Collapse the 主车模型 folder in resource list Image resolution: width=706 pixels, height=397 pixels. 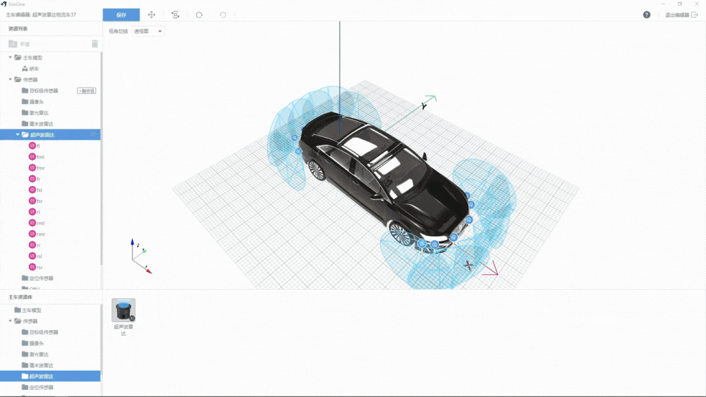10,58
